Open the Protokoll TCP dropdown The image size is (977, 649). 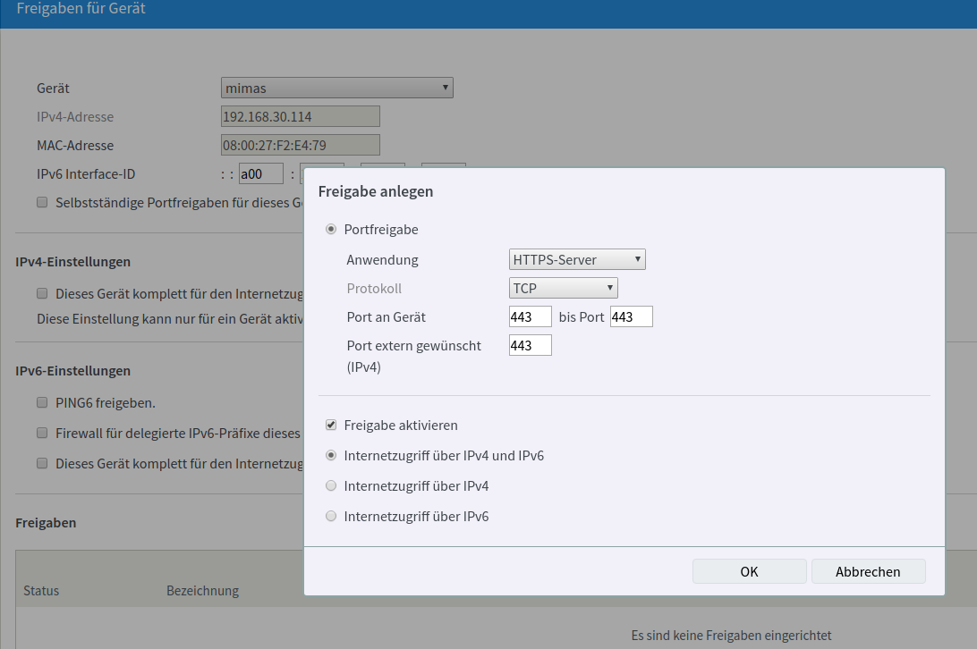563,289
